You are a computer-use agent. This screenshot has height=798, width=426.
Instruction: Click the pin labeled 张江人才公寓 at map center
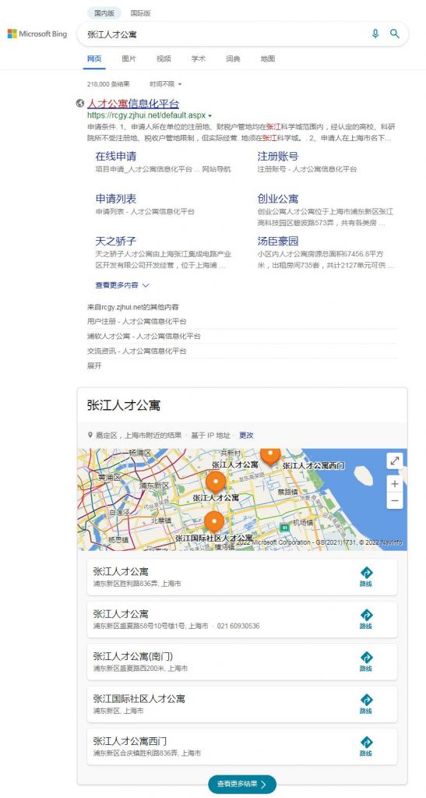click(216, 482)
